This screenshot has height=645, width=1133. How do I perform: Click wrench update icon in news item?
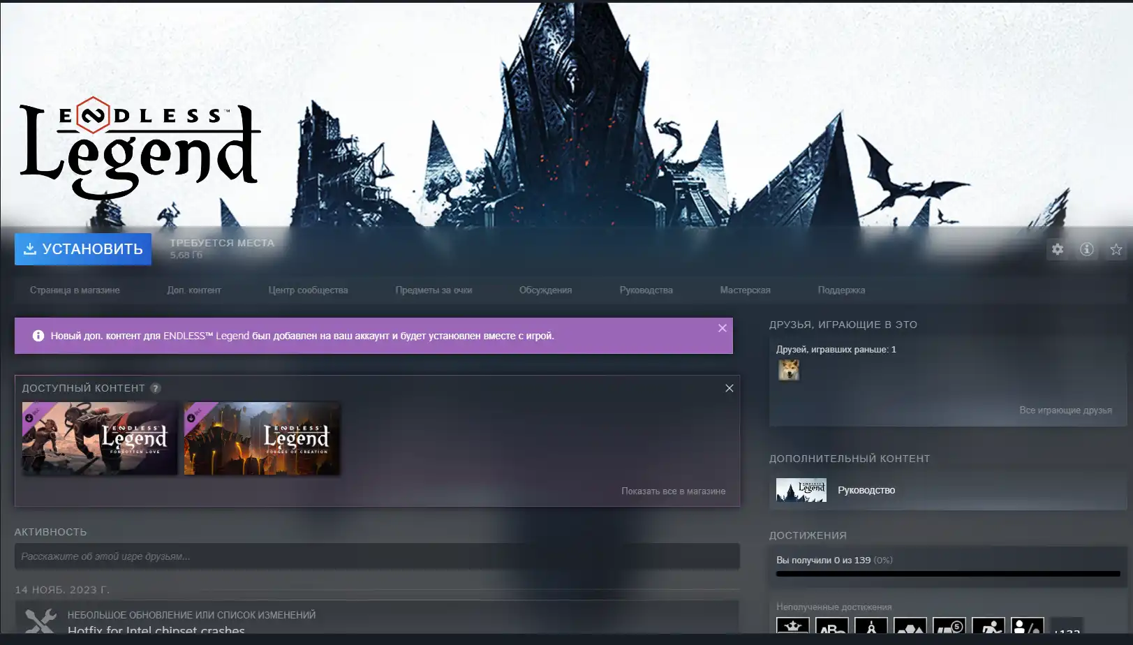pos(40,621)
